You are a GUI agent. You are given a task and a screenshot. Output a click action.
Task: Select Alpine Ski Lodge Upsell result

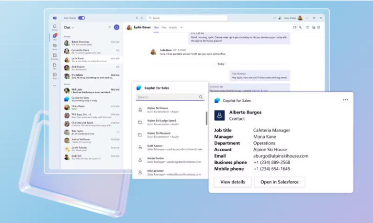(170, 122)
